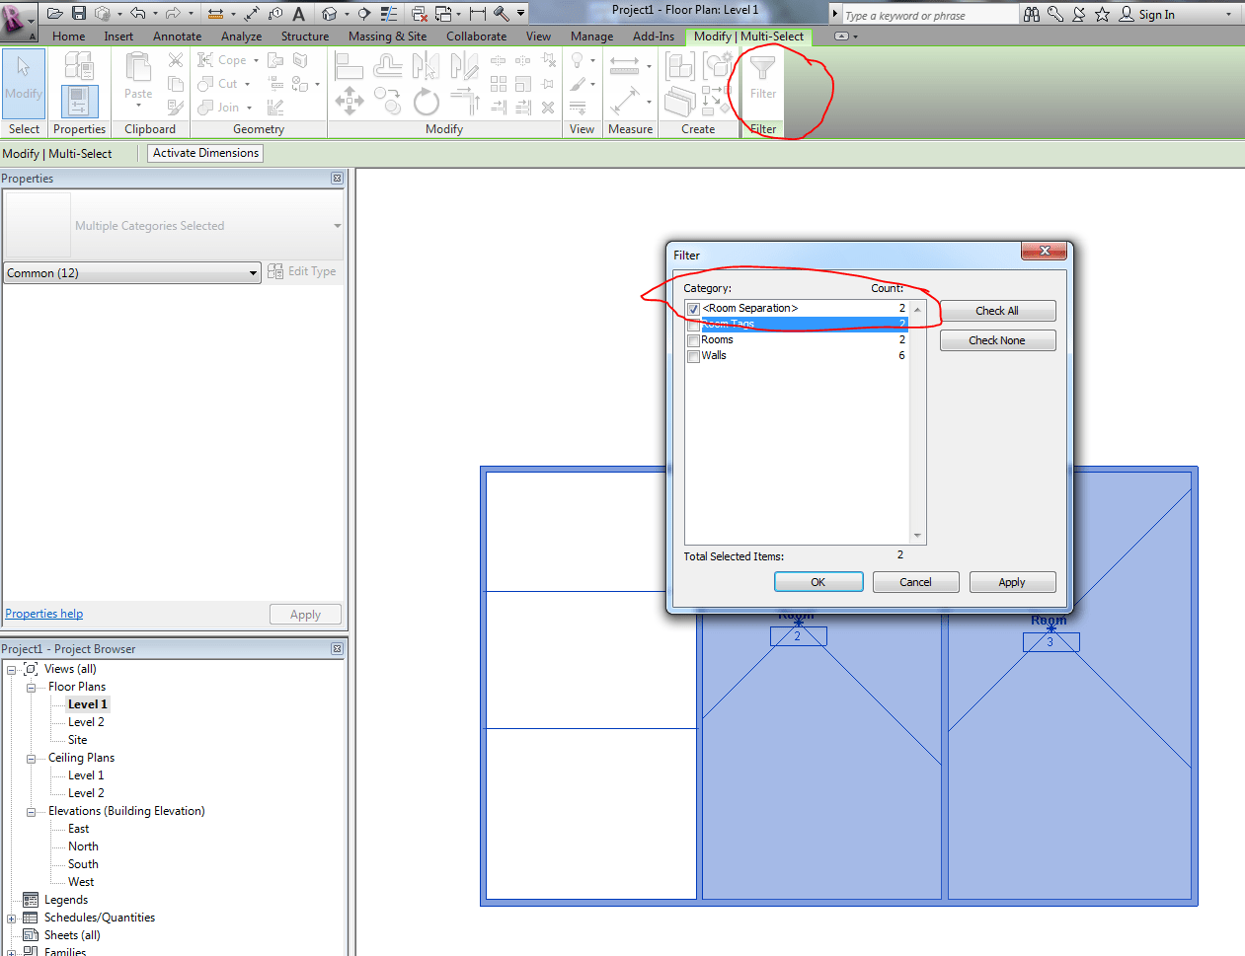
Task: Toggle the highlighted Properties palette icon
Action: [79, 102]
